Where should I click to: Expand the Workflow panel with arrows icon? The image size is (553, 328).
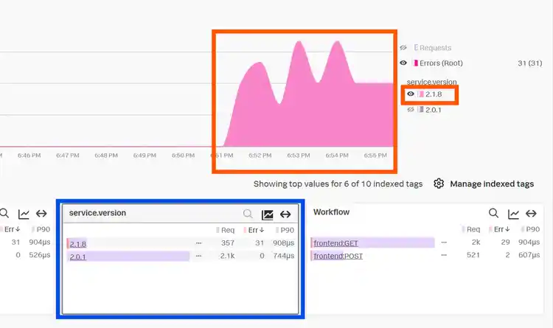click(531, 213)
